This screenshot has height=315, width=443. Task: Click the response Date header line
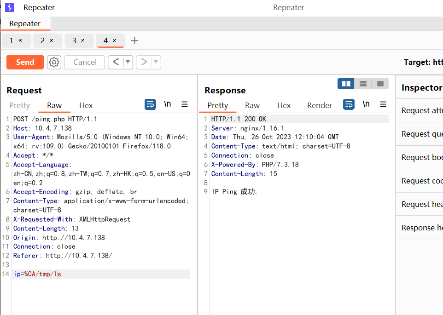tap(275, 137)
